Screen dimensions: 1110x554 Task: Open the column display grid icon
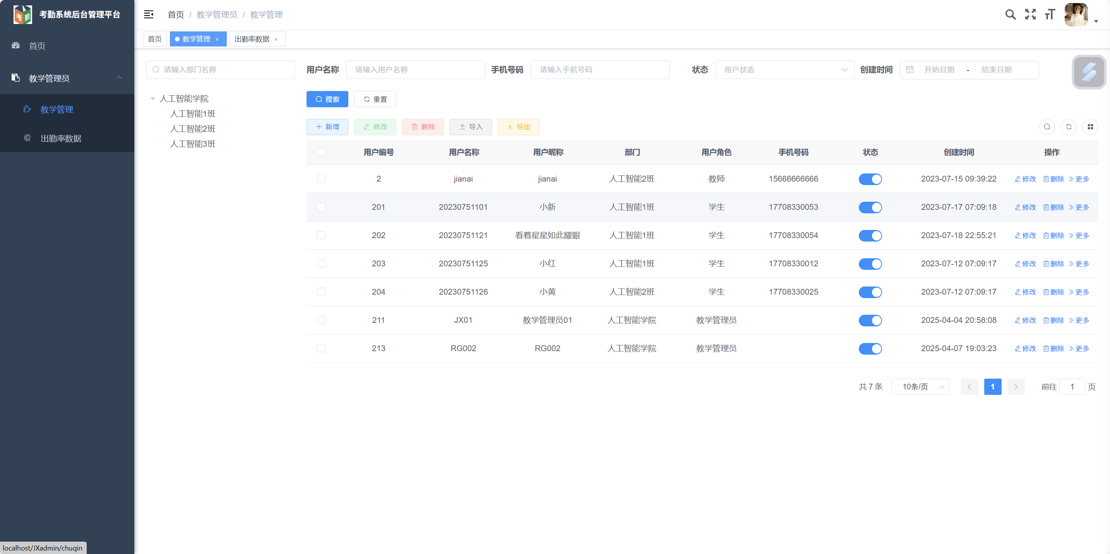[1090, 127]
